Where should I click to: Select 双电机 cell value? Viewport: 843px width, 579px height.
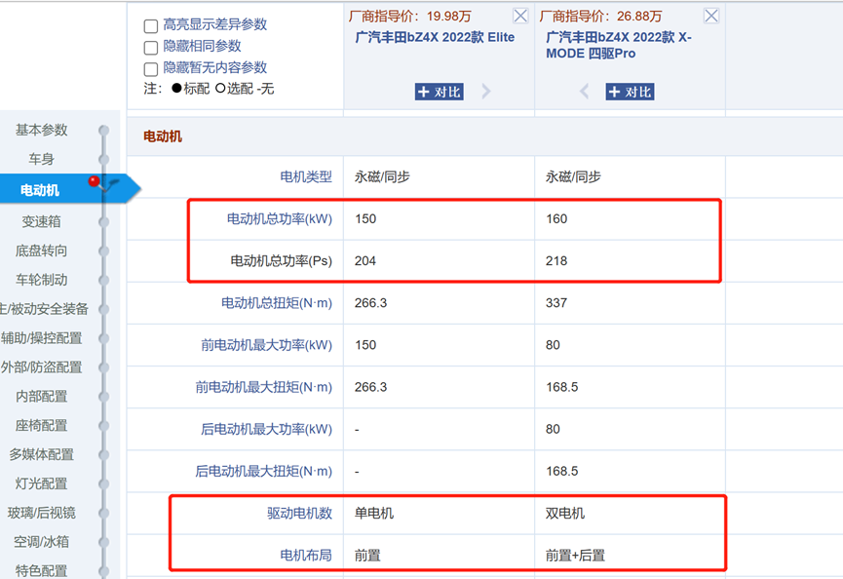coord(565,513)
